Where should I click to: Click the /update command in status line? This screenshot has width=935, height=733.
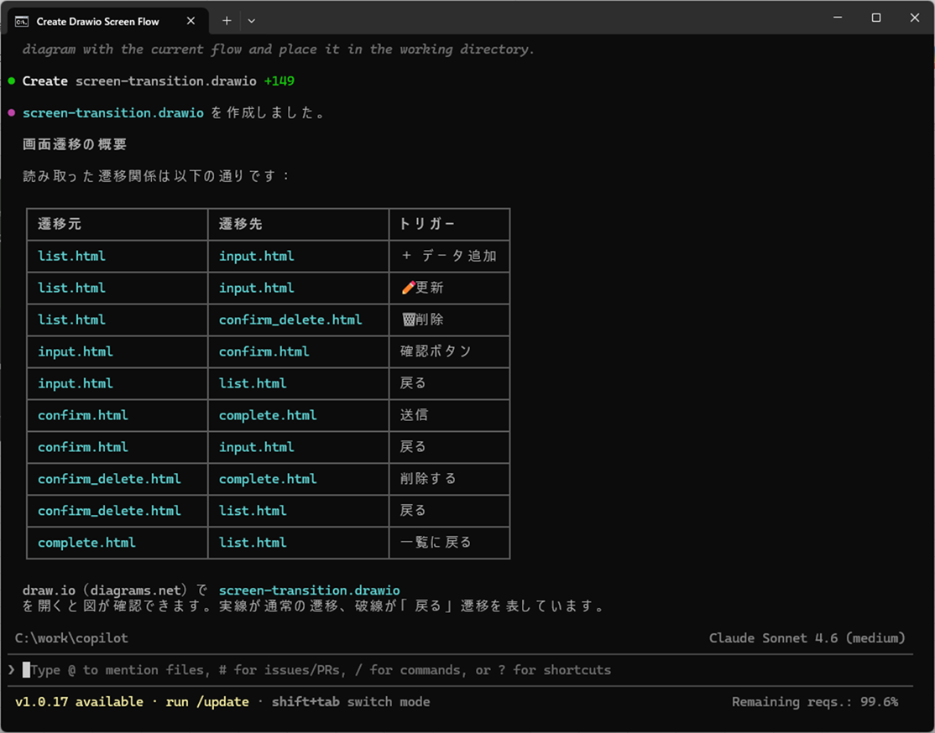pyautogui.click(x=222, y=702)
